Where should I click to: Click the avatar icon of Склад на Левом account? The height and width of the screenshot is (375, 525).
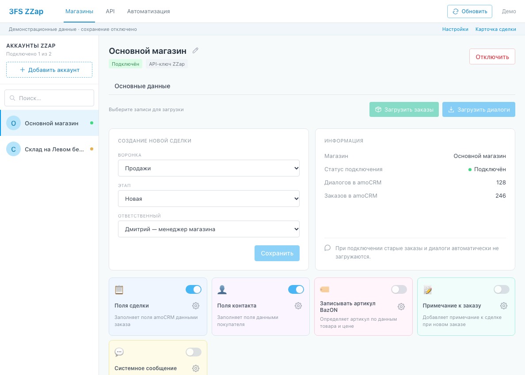13,149
